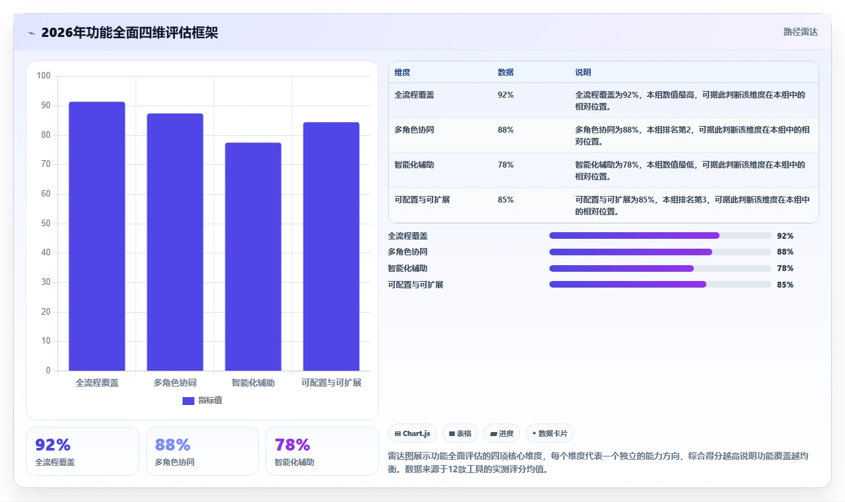The height and width of the screenshot is (502, 845).
Task: Open the 78% 智能化辅助 data card
Action: point(322,451)
